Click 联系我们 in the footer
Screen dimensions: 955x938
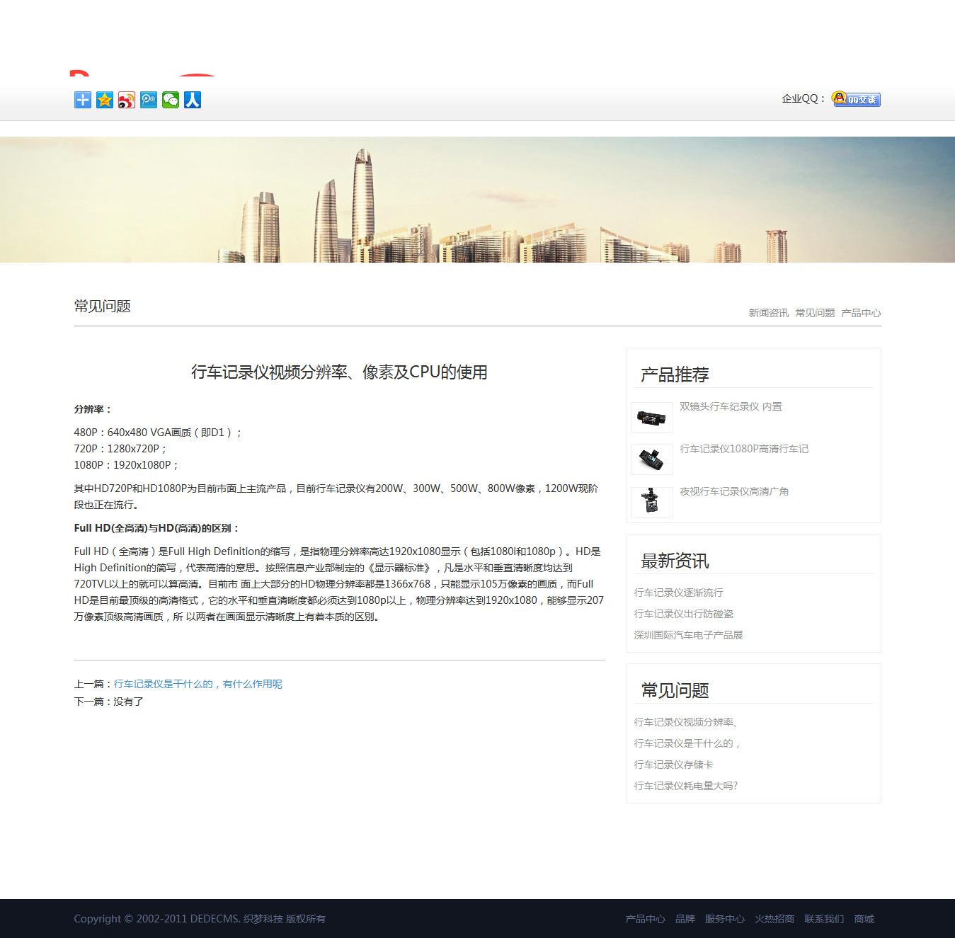[824, 919]
